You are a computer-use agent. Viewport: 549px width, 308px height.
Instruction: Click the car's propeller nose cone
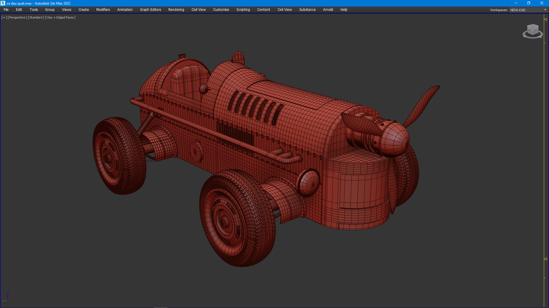coord(396,139)
